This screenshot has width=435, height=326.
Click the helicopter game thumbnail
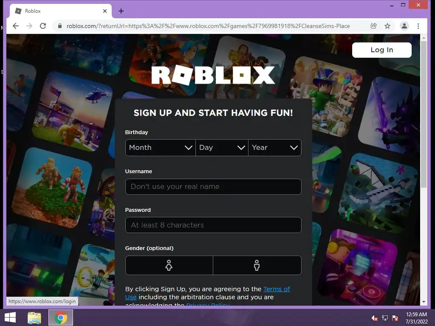click(x=73, y=112)
